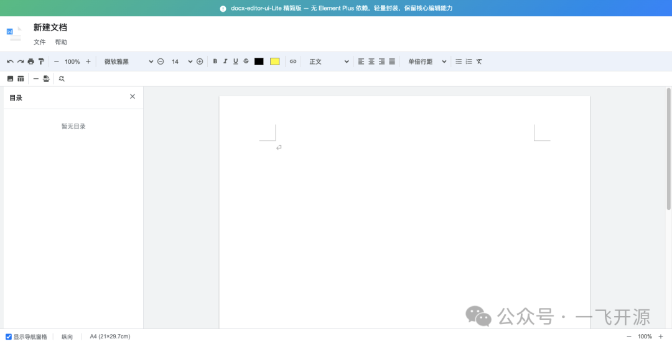This screenshot has width=672, height=344.
Task: Click the info icon in the top banner
Action: (223, 9)
